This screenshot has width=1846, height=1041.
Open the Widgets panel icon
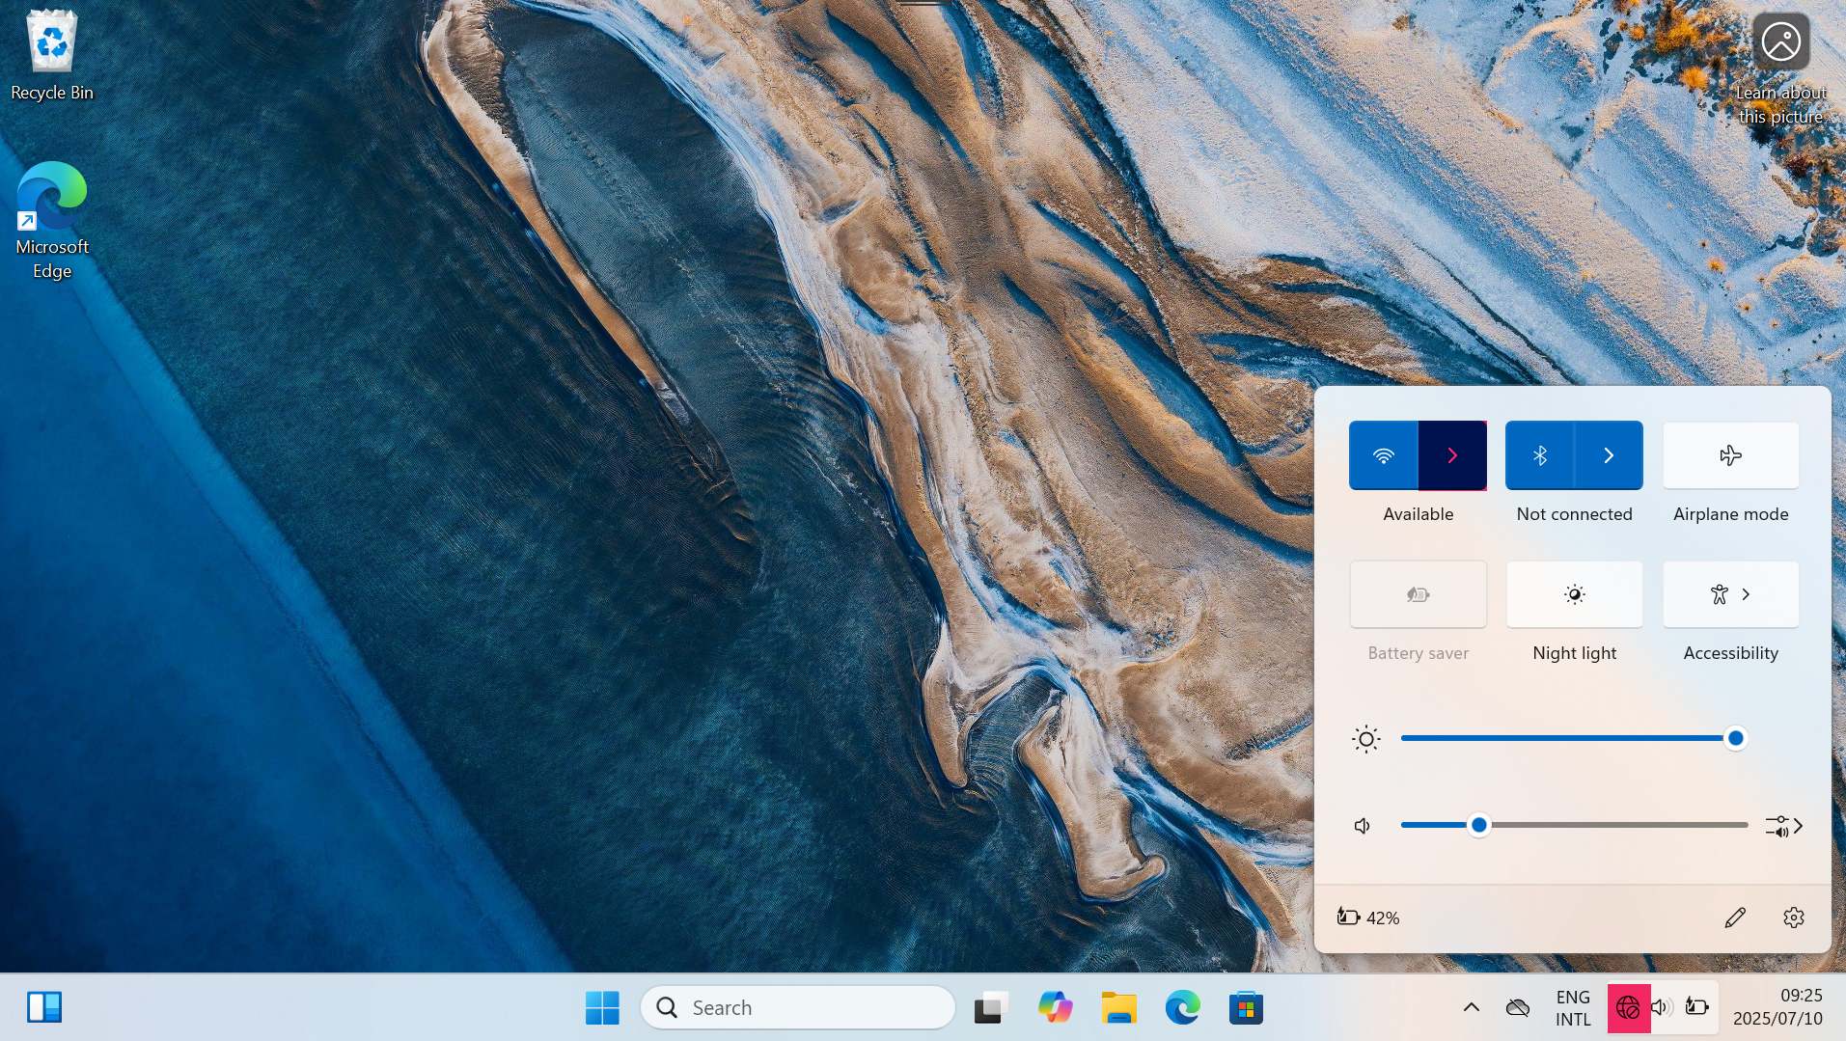click(x=44, y=1007)
